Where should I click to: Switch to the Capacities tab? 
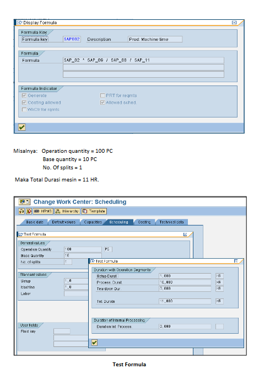point(93,222)
